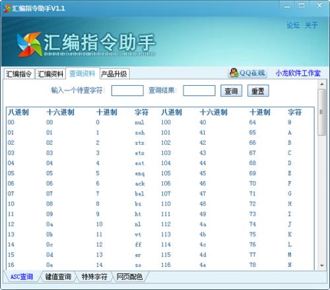Click the scrollbar up arrow
The width and height of the screenshot is (330, 290).
point(322,84)
